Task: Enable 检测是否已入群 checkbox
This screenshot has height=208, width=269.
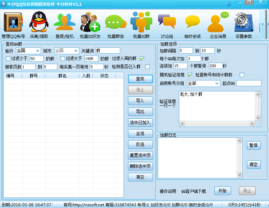Action: [147, 66]
